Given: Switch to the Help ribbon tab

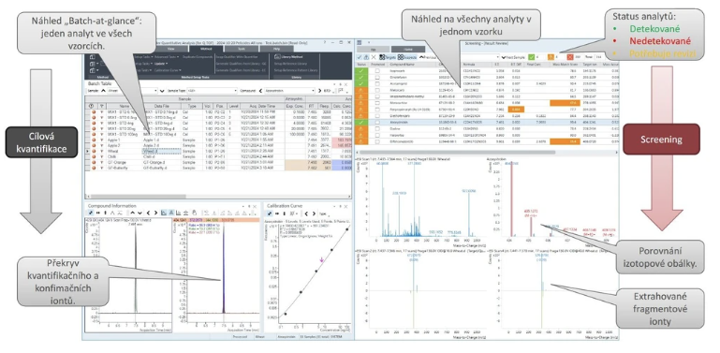Looking at the screenshot, I should click(276, 48).
